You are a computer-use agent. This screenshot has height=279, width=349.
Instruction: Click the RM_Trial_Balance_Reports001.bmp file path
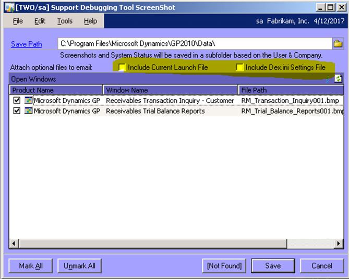pyautogui.click(x=292, y=111)
